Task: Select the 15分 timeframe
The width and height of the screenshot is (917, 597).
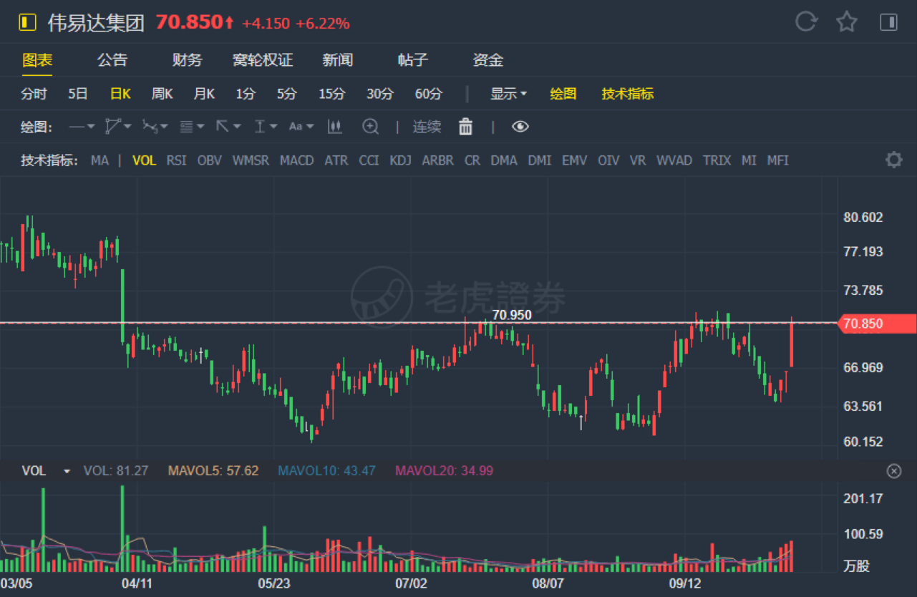Action: [332, 94]
